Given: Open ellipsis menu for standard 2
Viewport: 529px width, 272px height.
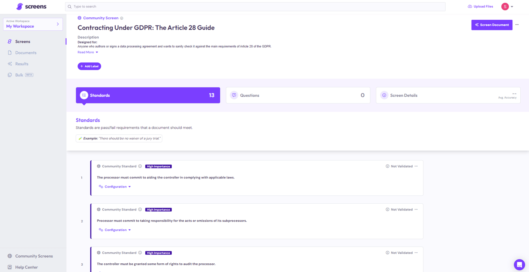Looking at the screenshot, I should (416, 210).
